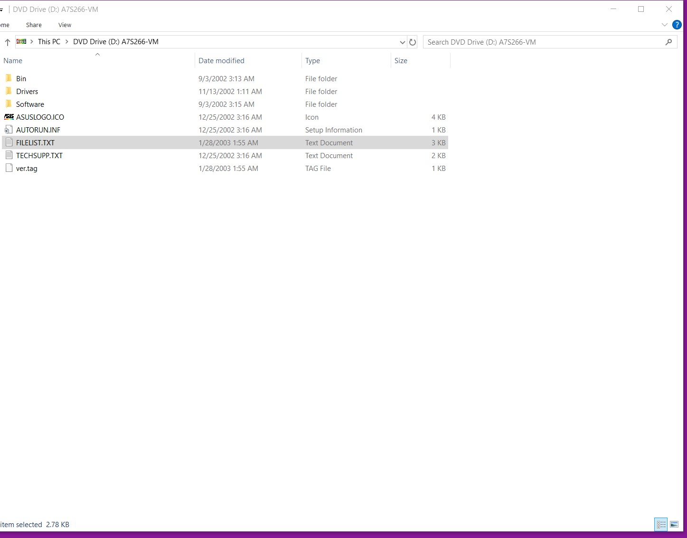Image resolution: width=687 pixels, height=538 pixels.
Task: Select the Drivers folder icon
Action: 9,91
